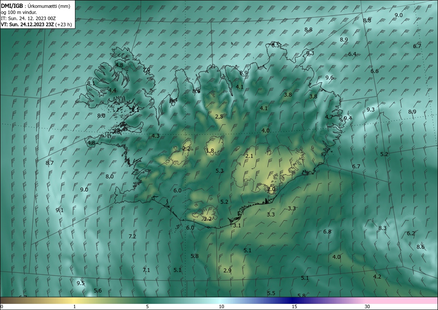Click the 'IT: Sun. 24. 12. 2023 00Z' line
This screenshot has height=310, width=438.
28,18
